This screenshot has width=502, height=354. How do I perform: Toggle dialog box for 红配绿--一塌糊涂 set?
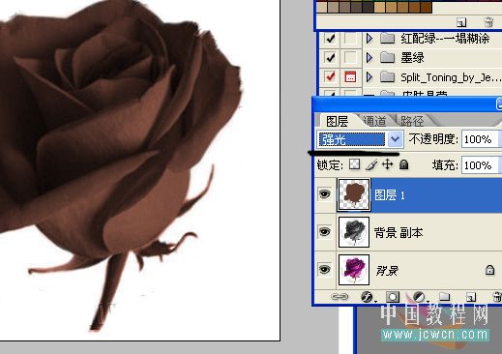point(350,39)
